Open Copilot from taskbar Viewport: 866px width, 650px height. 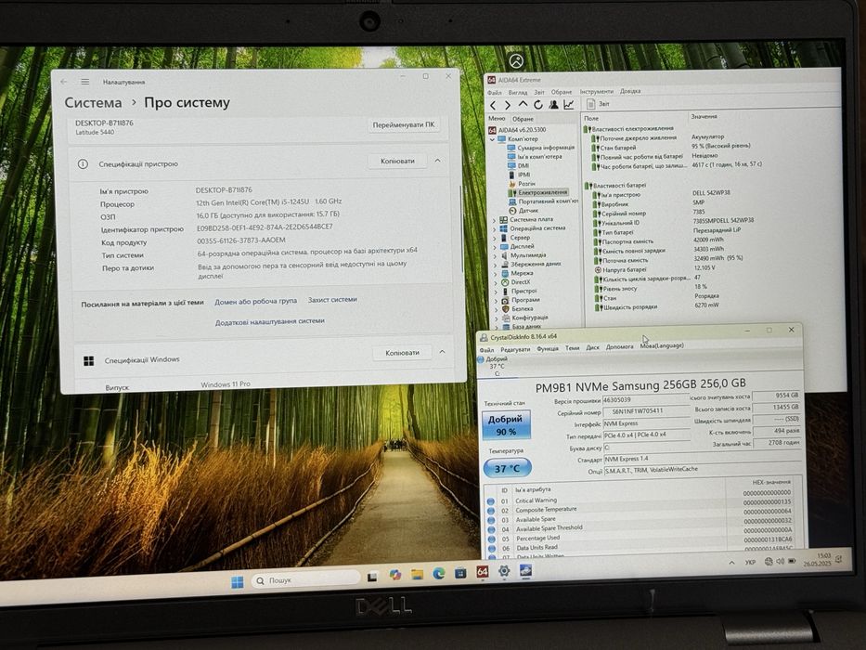[x=394, y=576]
